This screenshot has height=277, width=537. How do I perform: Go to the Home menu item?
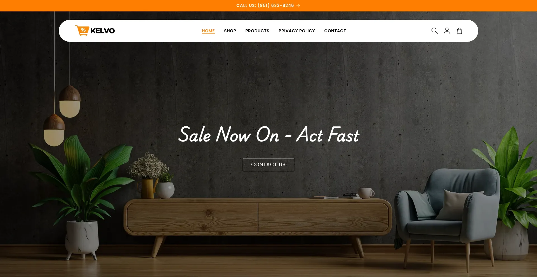point(208,31)
